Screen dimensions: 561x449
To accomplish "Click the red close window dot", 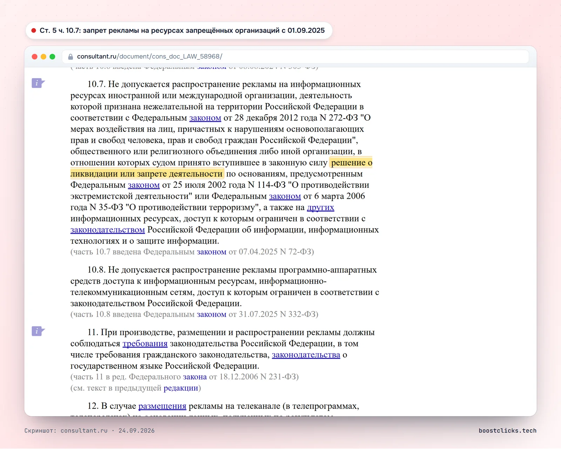I will pos(34,57).
